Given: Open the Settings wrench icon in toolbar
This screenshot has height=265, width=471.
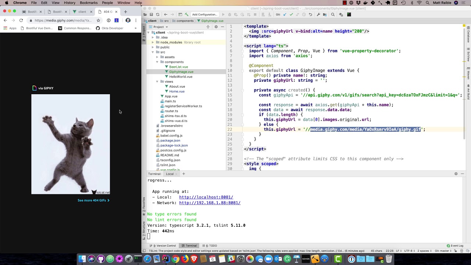Looking at the screenshot, I should click(x=318, y=15).
